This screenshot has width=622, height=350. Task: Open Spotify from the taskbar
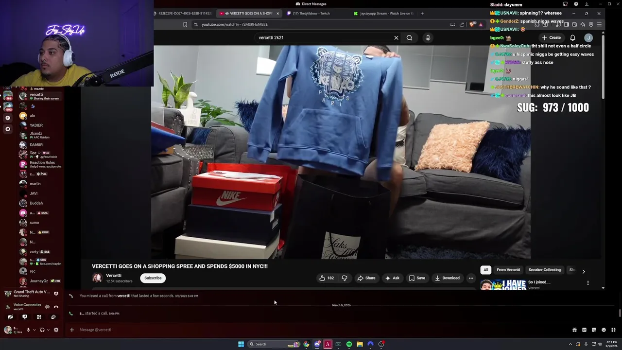[349, 344]
